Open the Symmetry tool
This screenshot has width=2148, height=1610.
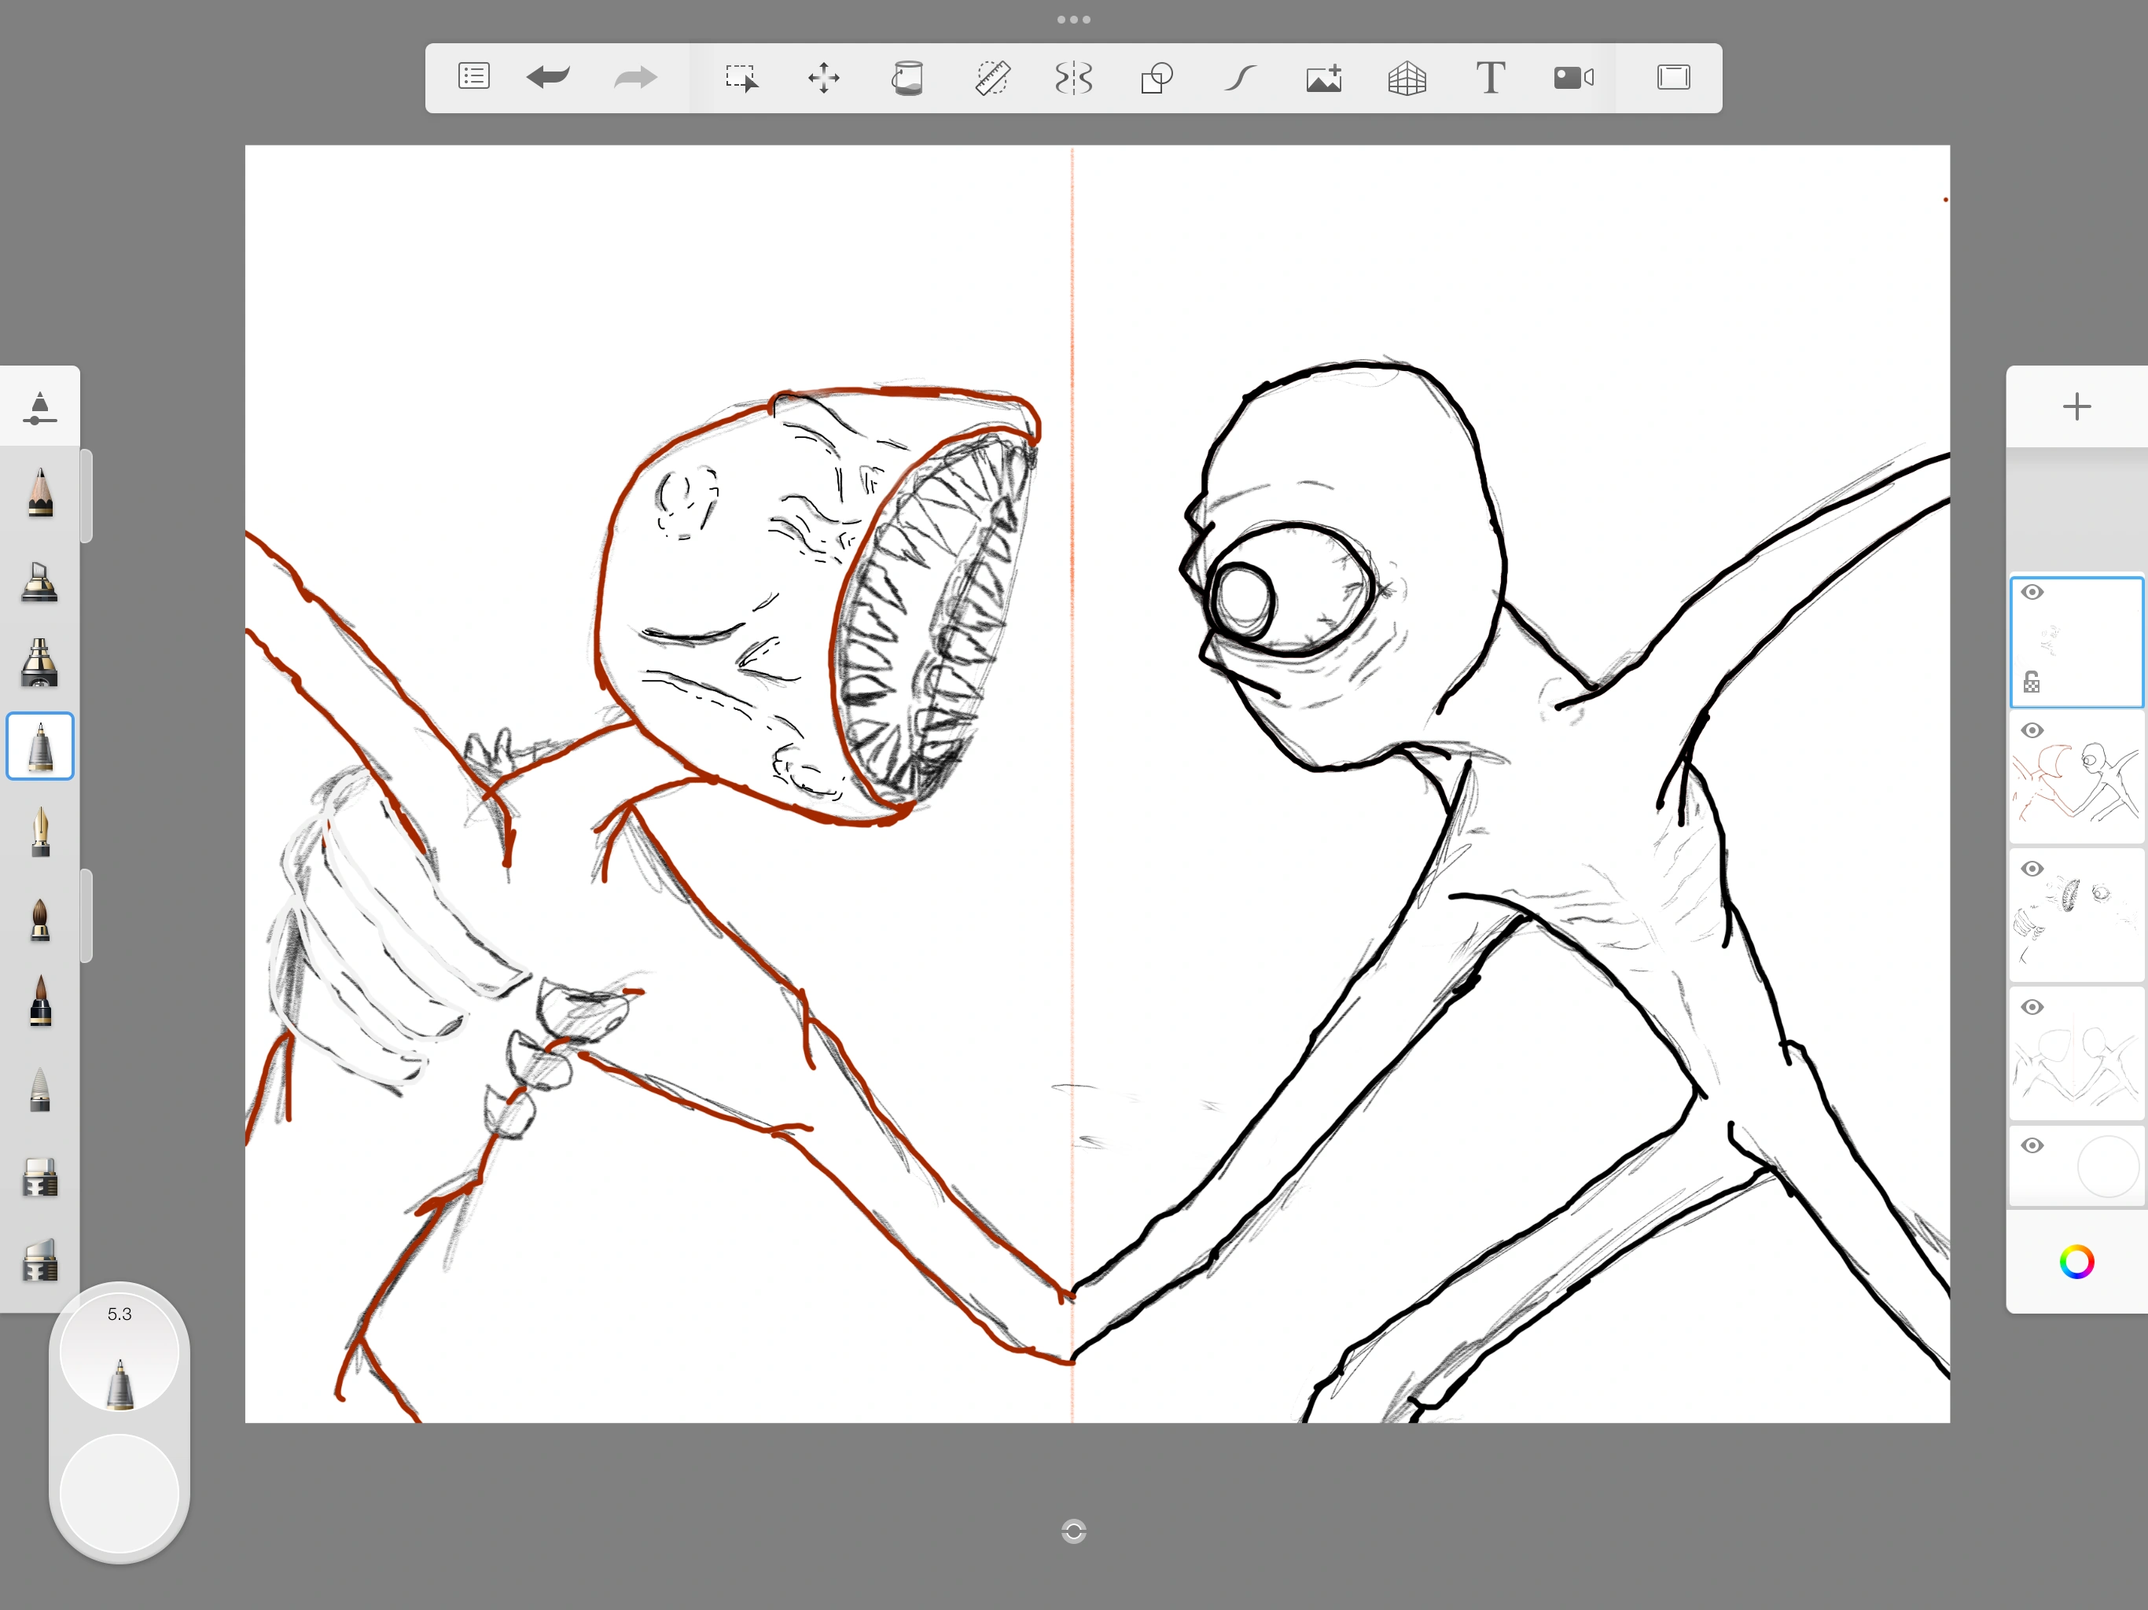coord(1072,78)
